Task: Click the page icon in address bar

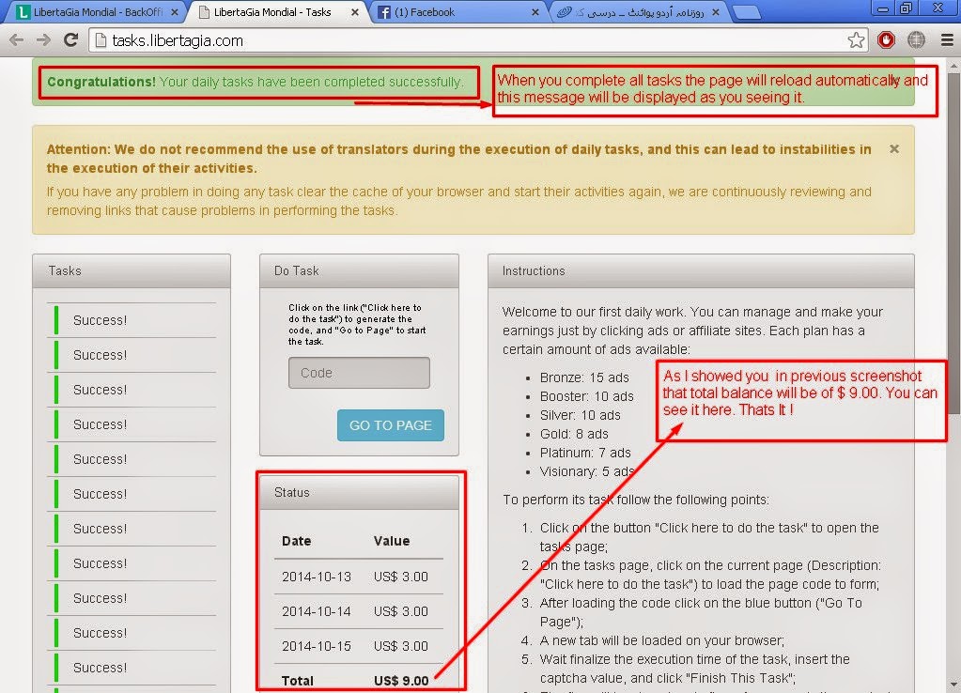Action: (101, 40)
